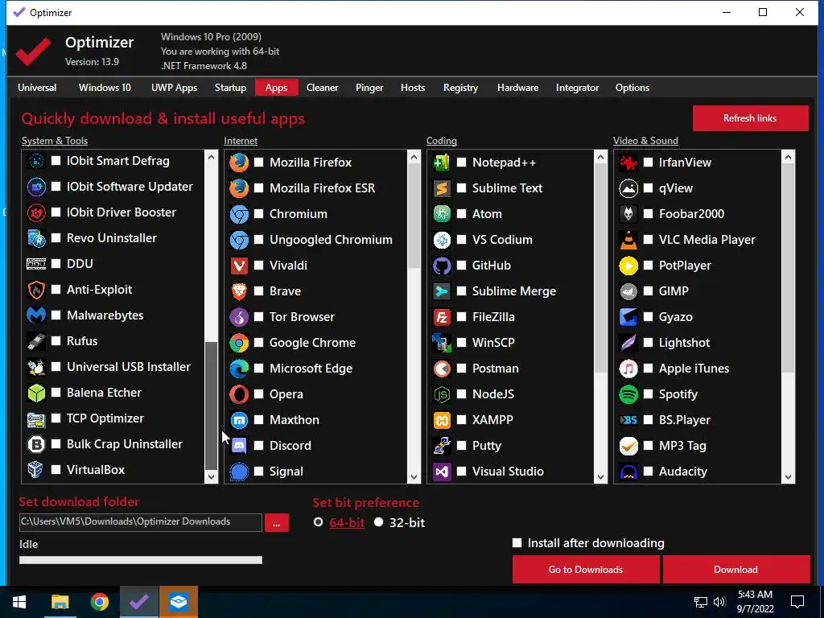The image size is (824, 618).
Task: Select the PotPlayer checkbox
Action: pyautogui.click(x=649, y=266)
